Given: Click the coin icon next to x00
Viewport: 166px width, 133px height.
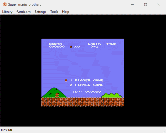Looking at the screenshot, I should pos(71,47).
